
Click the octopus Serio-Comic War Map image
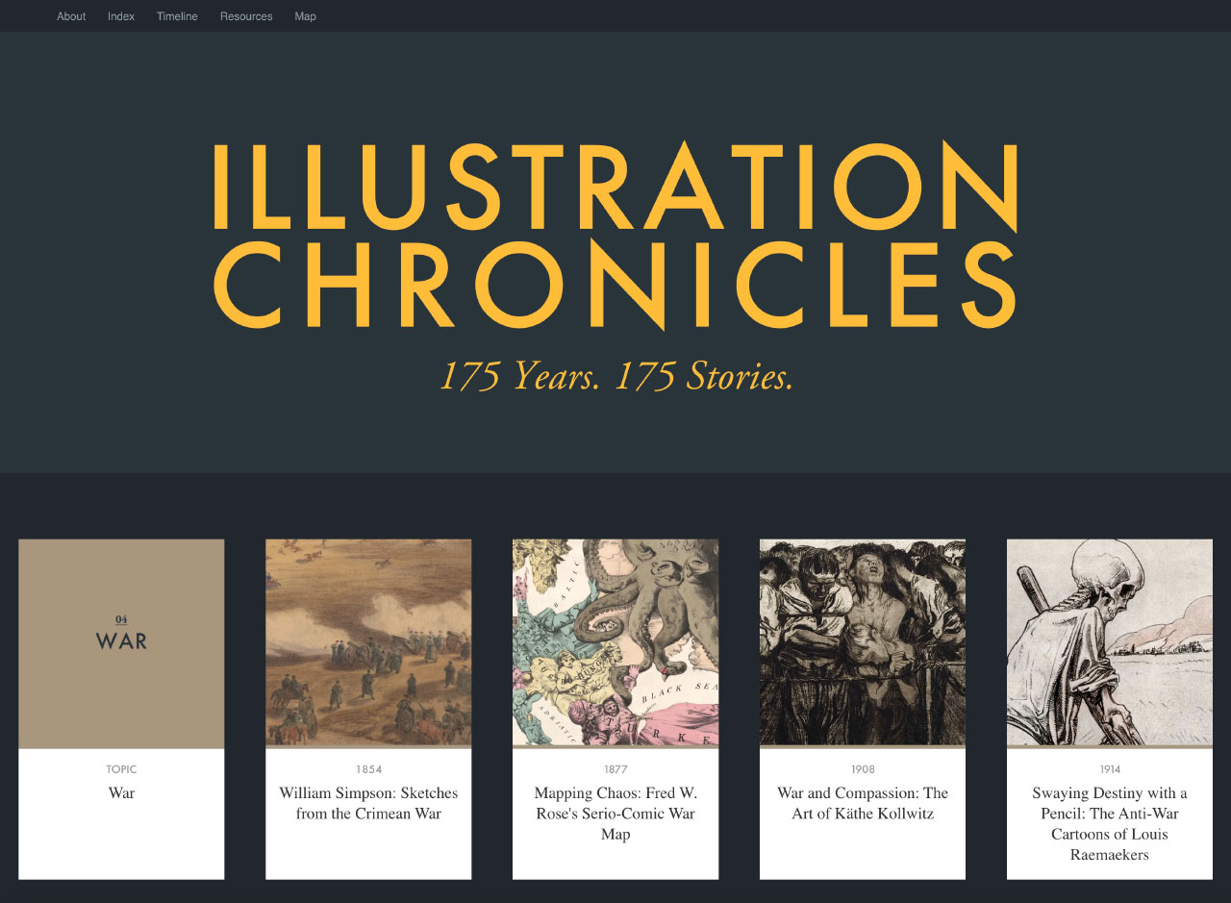[x=615, y=642]
